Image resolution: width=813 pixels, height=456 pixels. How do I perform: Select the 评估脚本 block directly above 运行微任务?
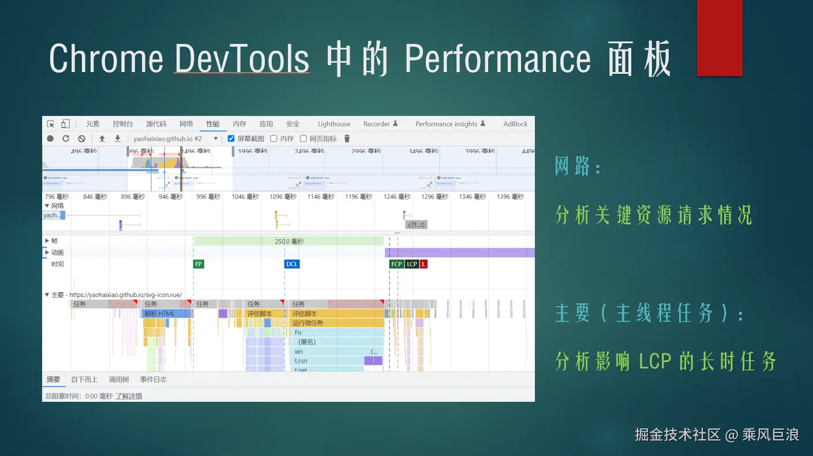pos(337,314)
